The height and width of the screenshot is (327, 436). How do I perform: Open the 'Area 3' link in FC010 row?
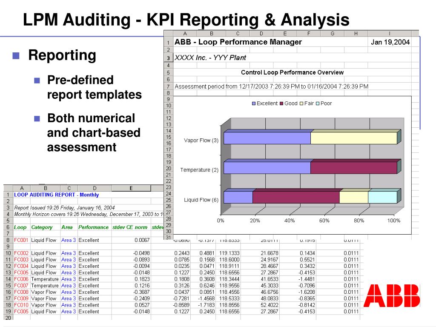[x=69, y=305]
